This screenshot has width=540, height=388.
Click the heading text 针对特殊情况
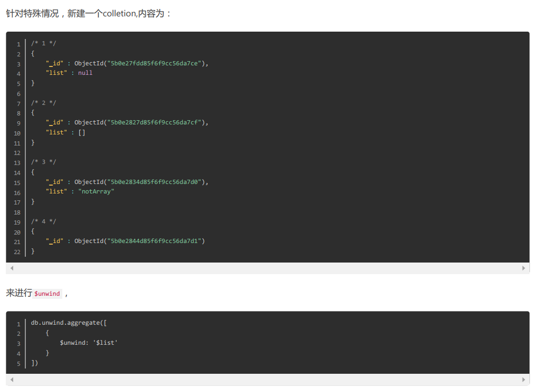(x=32, y=13)
